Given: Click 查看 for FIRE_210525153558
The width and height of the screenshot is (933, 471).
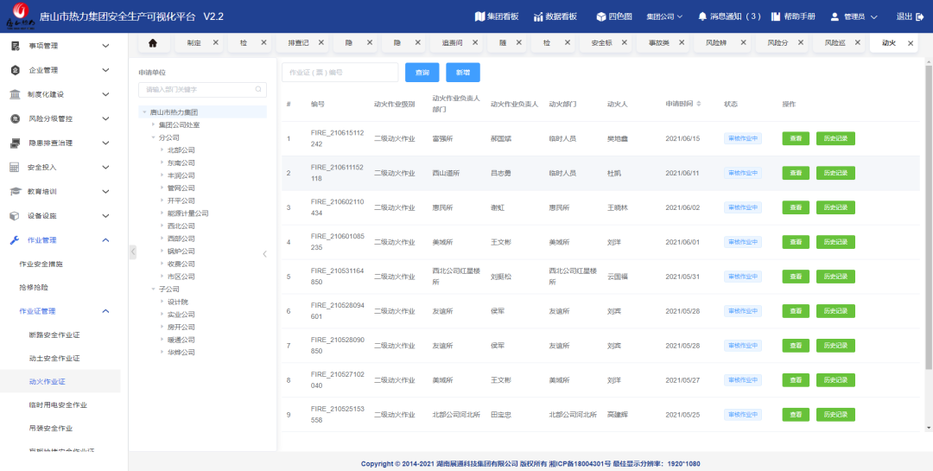Looking at the screenshot, I should click(x=796, y=415).
